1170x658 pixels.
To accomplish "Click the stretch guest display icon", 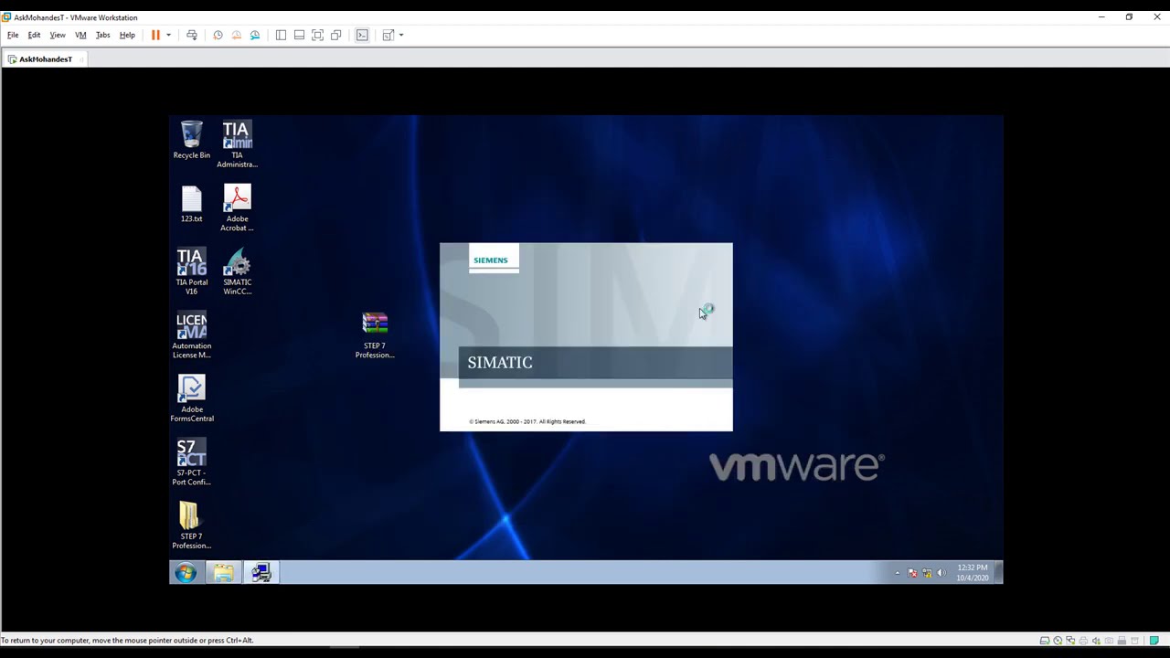I will click(388, 35).
